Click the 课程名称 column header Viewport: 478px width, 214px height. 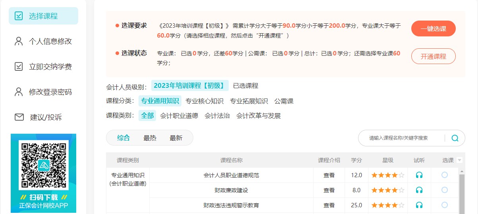[x=231, y=160]
